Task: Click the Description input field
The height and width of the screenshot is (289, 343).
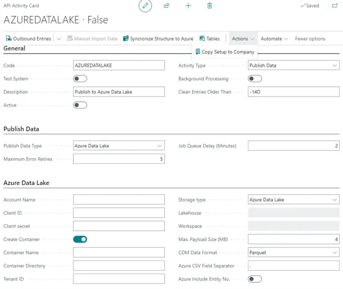Action: tap(119, 91)
